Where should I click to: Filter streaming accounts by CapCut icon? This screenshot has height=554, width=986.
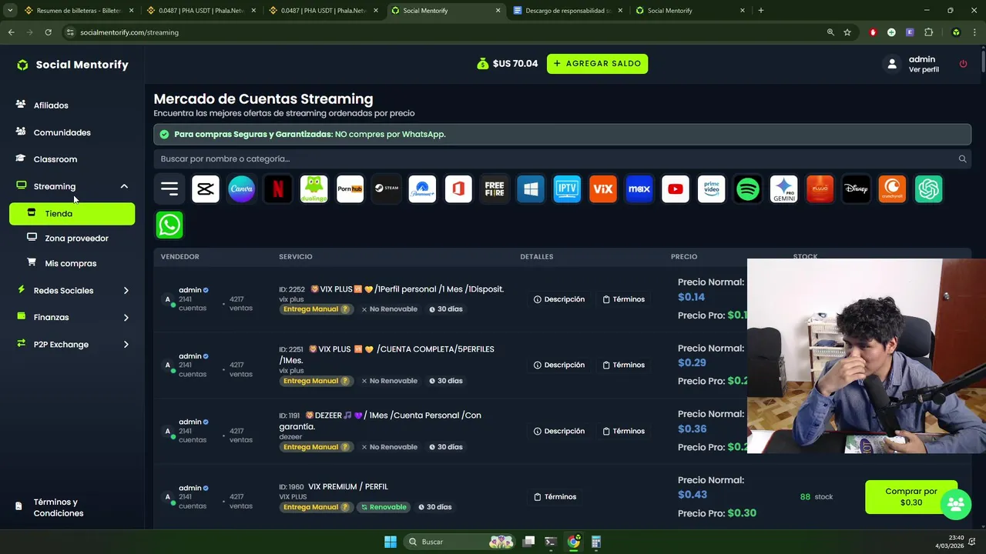[206, 189]
